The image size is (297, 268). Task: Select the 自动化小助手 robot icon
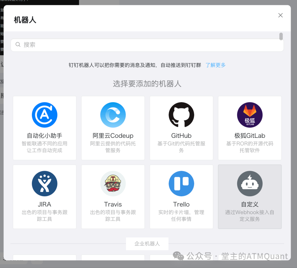[45, 115]
